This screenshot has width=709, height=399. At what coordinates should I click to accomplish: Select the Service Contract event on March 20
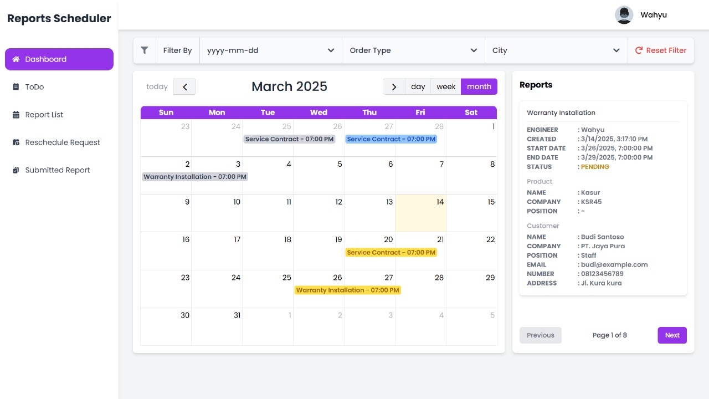click(x=391, y=252)
